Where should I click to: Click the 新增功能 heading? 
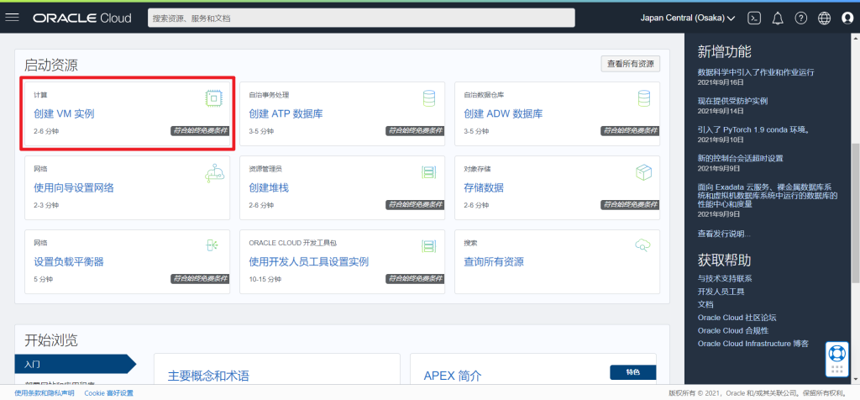tap(725, 51)
